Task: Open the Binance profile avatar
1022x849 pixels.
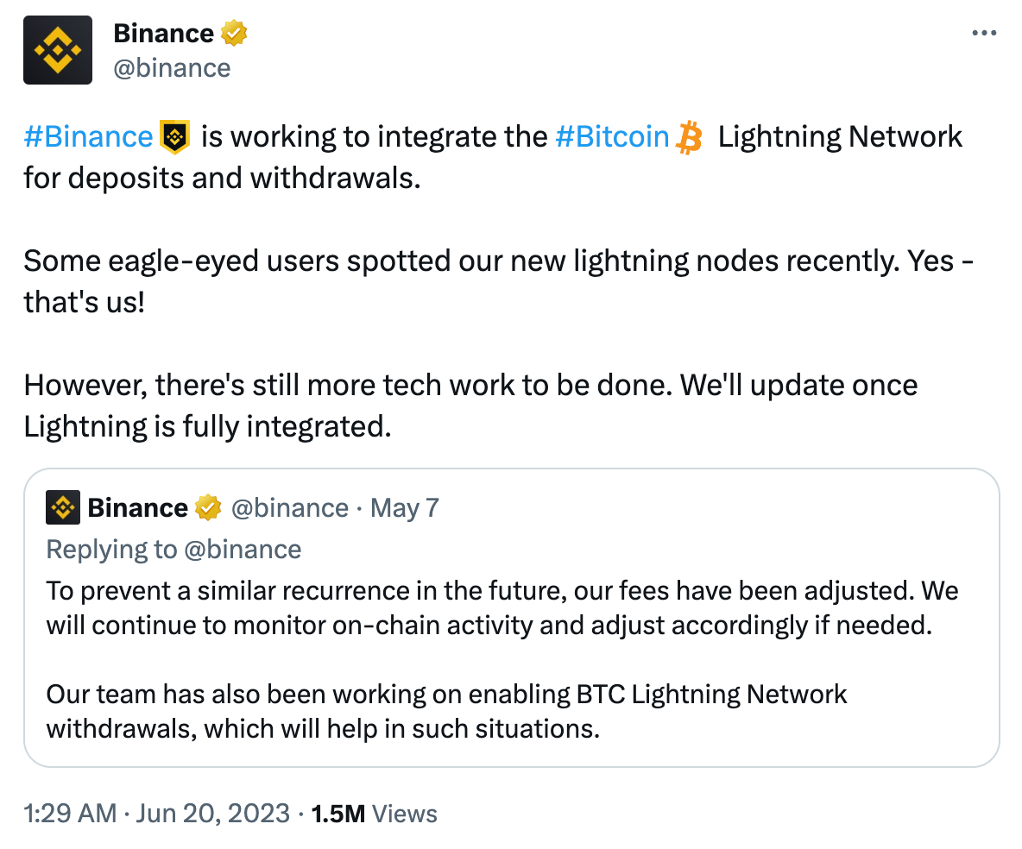Action: (x=58, y=50)
